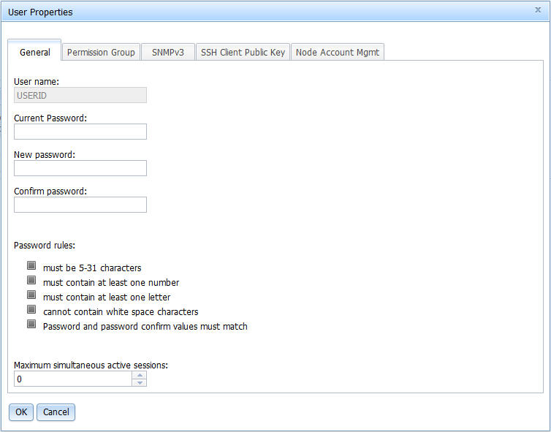Click the 'New password:' label
This screenshot has width=551, height=432.
point(45,155)
